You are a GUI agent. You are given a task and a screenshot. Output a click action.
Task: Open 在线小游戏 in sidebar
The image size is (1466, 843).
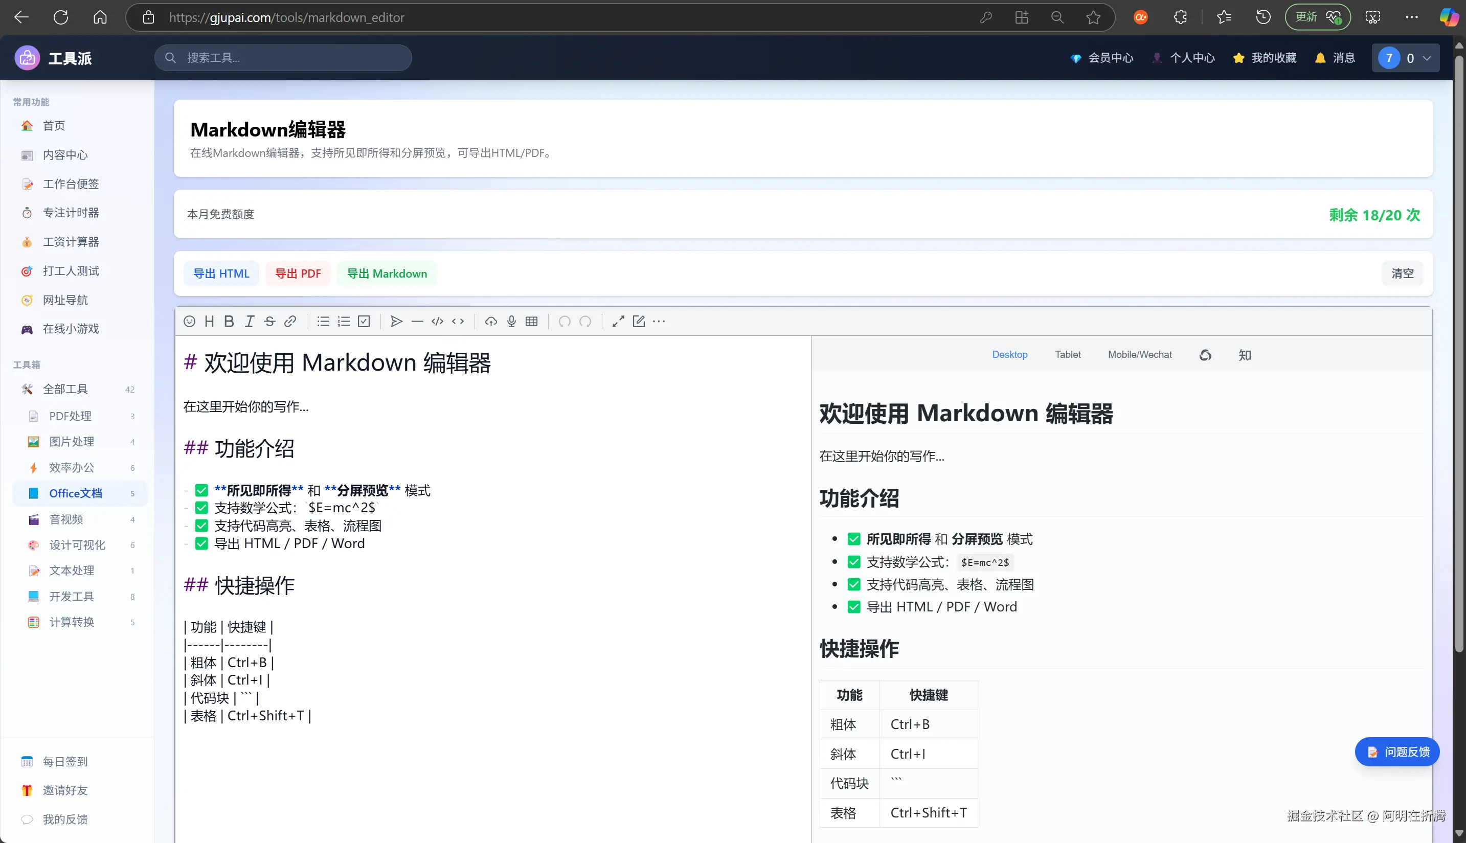77,329
